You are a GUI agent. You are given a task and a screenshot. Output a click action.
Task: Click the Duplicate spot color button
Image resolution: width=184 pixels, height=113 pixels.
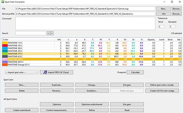click(57, 85)
